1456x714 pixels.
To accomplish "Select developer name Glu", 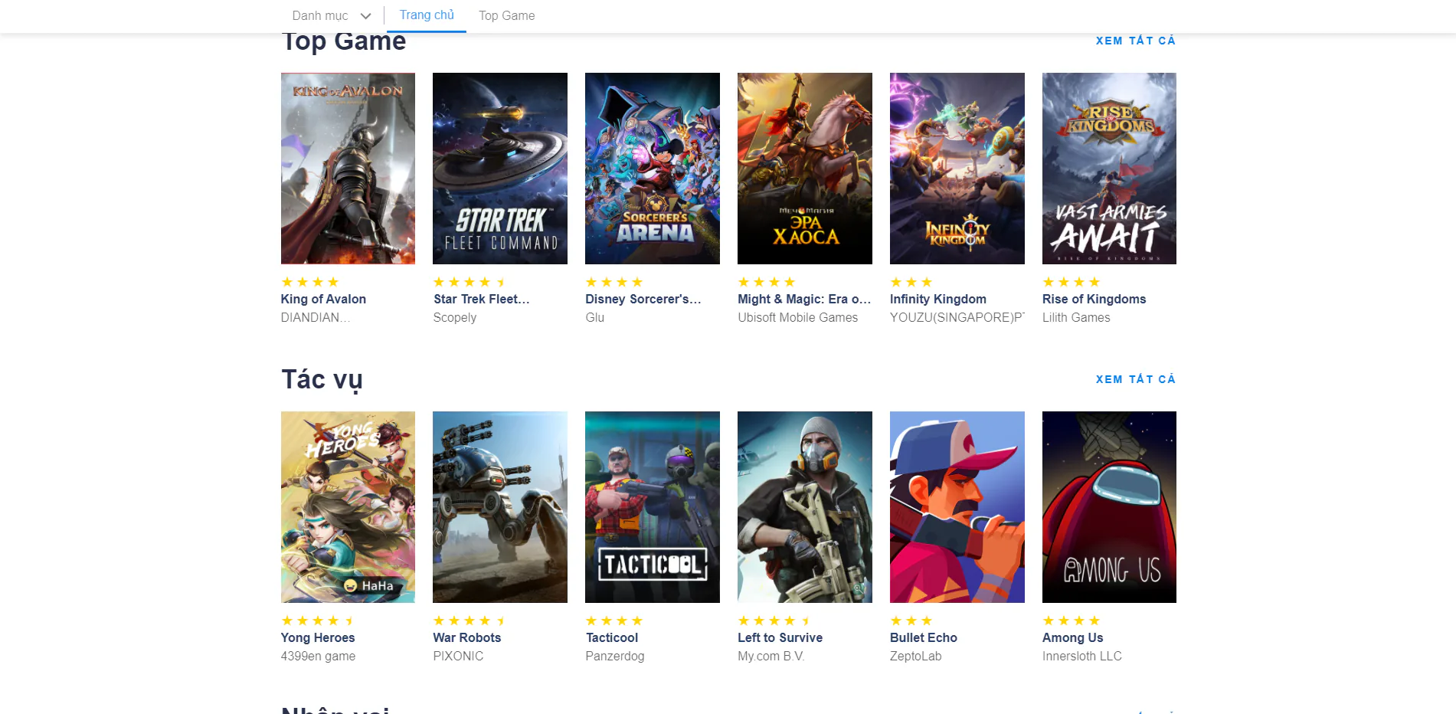I will pos(595,317).
